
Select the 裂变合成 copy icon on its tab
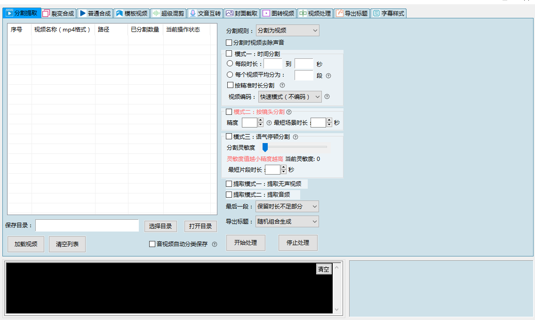point(47,13)
